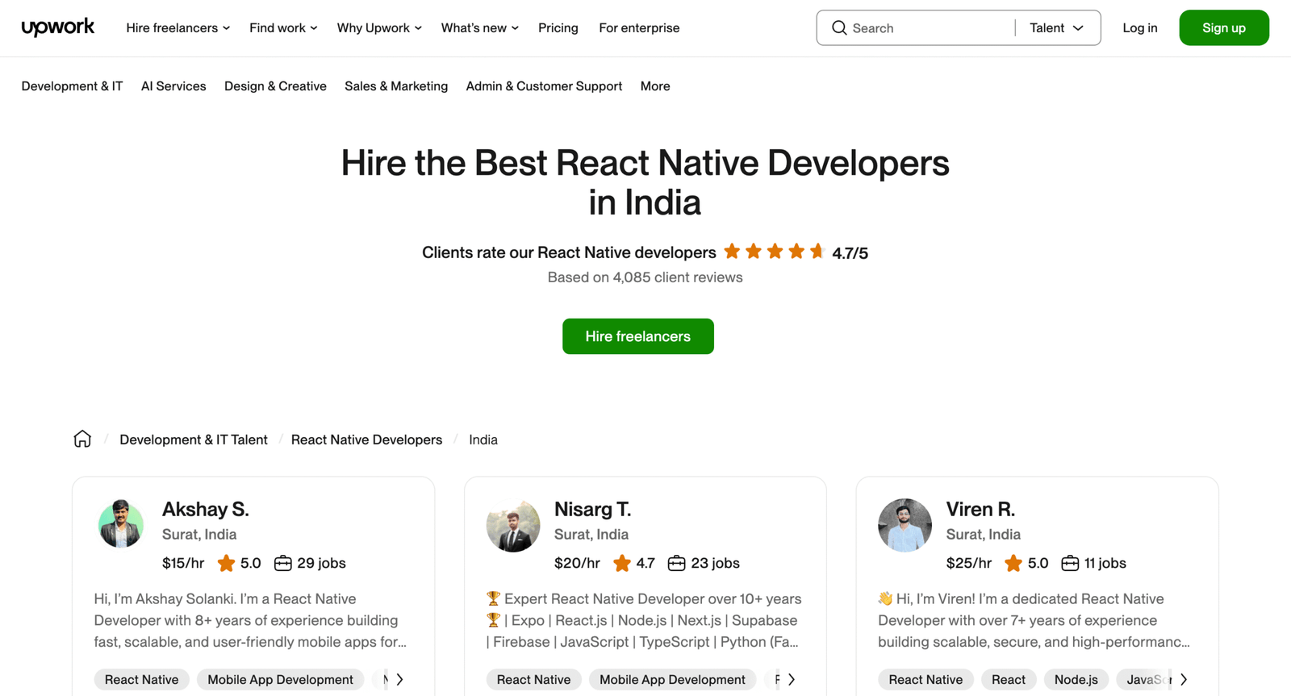1291x696 pixels.
Task: Focus the Search input field
Action: click(928, 28)
